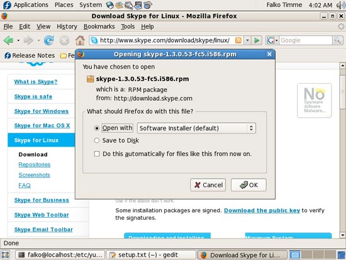This screenshot has height=260, width=346.
Task: Click the 4:02 AM clock in panel
Action: pos(320,5)
